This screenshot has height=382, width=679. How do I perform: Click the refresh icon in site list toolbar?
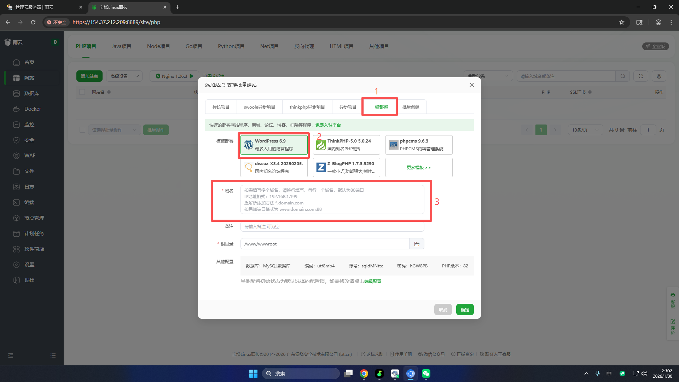[640, 76]
